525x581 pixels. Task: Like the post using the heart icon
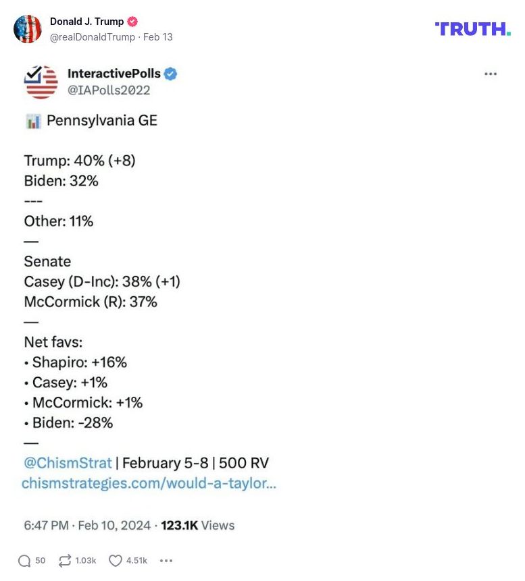pos(116,560)
